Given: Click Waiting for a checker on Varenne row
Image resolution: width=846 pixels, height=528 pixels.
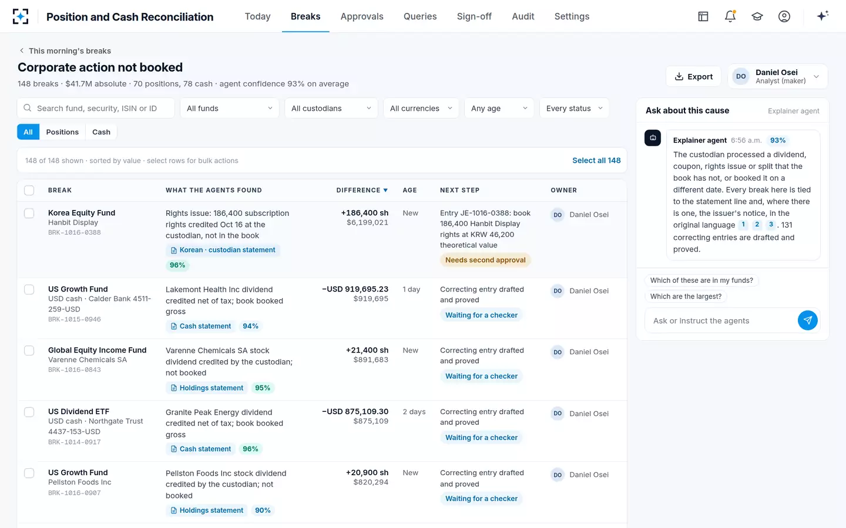Looking at the screenshot, I should (481, 376).
